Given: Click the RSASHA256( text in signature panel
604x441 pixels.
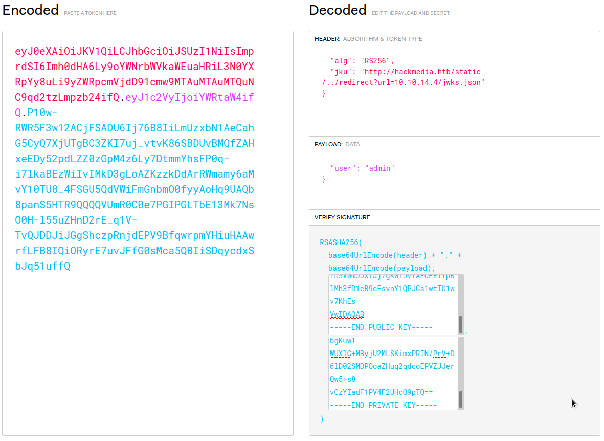Looking at the screenshot, I should (341, 242).
